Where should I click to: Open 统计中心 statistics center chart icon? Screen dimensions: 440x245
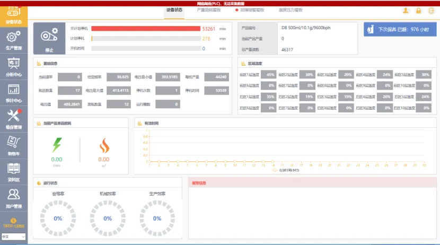[14, 92]
